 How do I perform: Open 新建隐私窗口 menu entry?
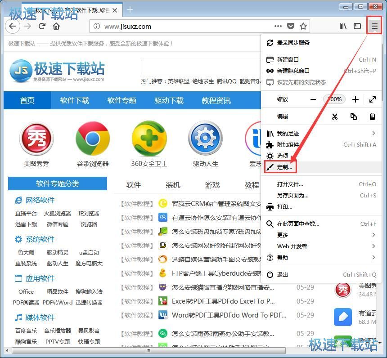pos(321,71)
